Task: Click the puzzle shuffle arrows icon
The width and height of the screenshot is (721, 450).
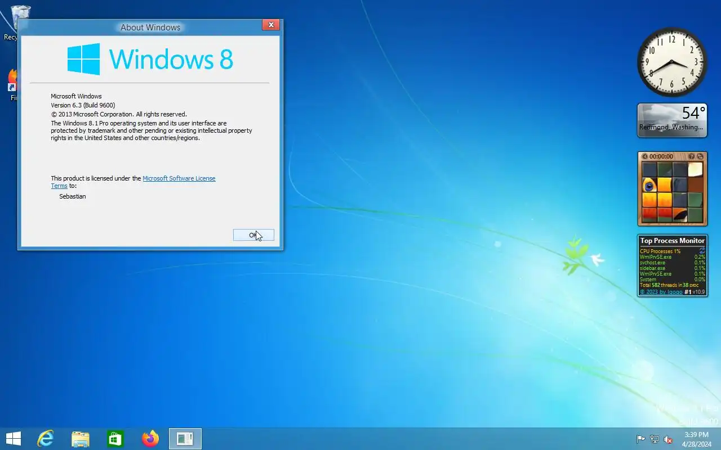Action: tap(700, 156)
